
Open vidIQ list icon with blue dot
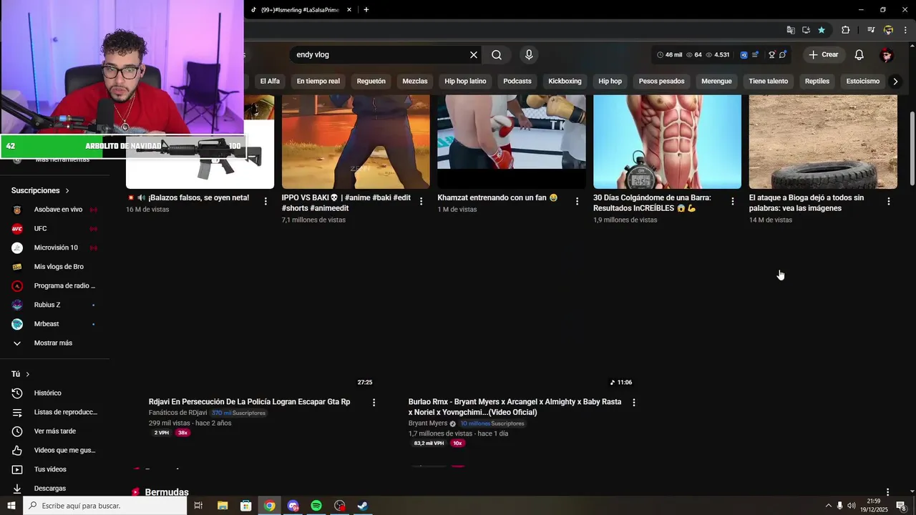[x=755, y=54]
